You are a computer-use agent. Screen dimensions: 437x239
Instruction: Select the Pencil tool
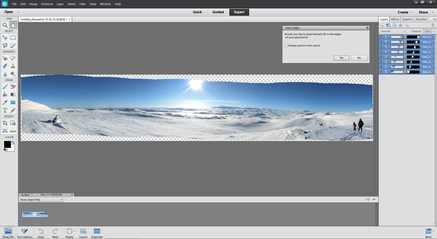(13, 110)
